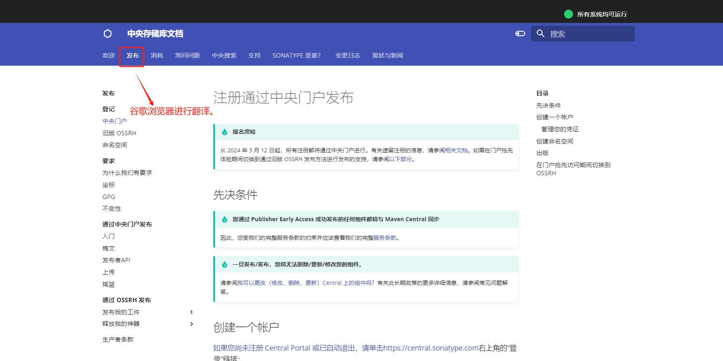The image size is (723, 361).
Task: Expand the 释放我的神器 chevron
Action: (x=192, y=324)
